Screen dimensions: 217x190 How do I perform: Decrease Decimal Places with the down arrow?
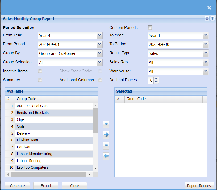coord(156,82)
